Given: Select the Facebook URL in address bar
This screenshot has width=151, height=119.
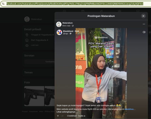Looking at the screenshot, I should [75, 4].
